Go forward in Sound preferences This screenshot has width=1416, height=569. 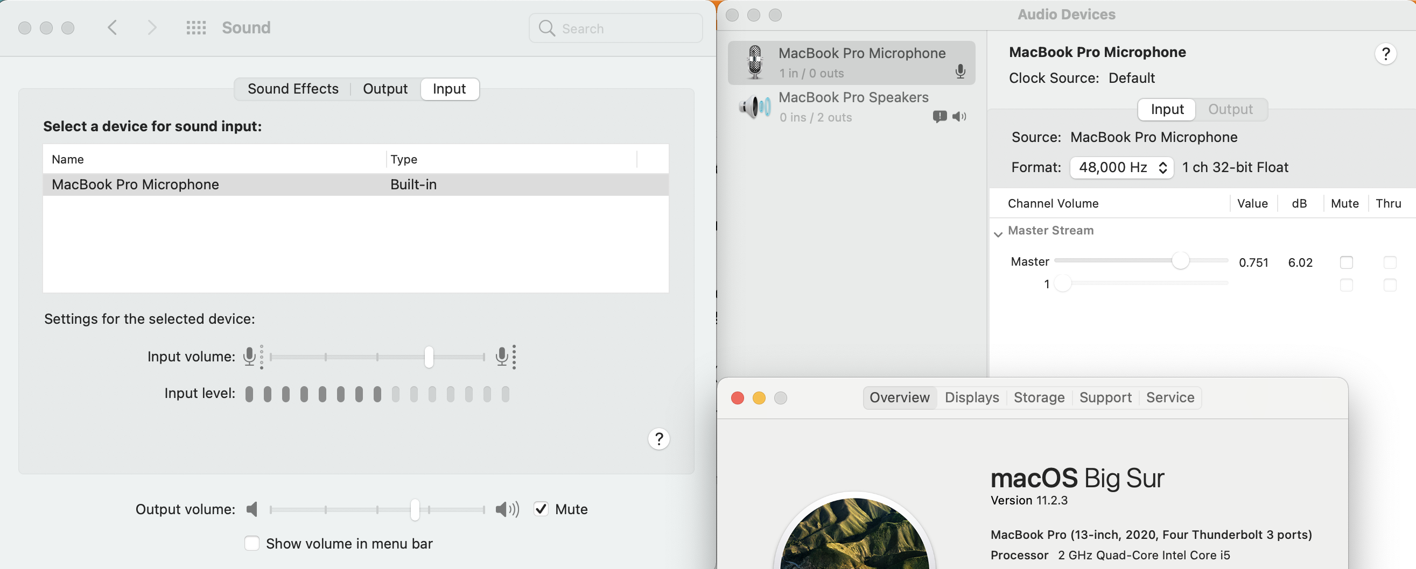coord(152,27)
